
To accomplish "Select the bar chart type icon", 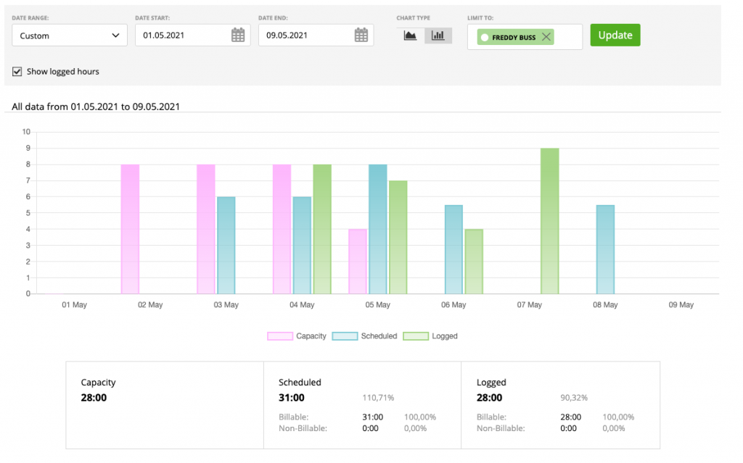I will pos(438,35).
